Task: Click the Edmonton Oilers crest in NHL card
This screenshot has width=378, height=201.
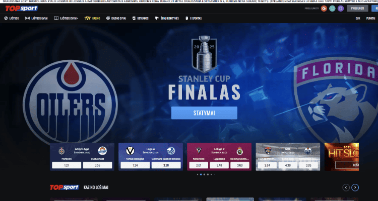Action: pos(308,151)
